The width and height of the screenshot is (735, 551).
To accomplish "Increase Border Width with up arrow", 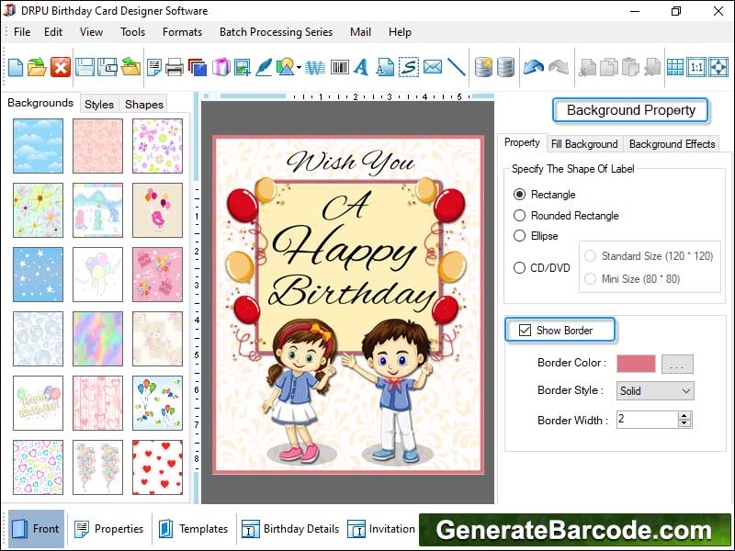I will pyautogui.click(x=684, y=415).
